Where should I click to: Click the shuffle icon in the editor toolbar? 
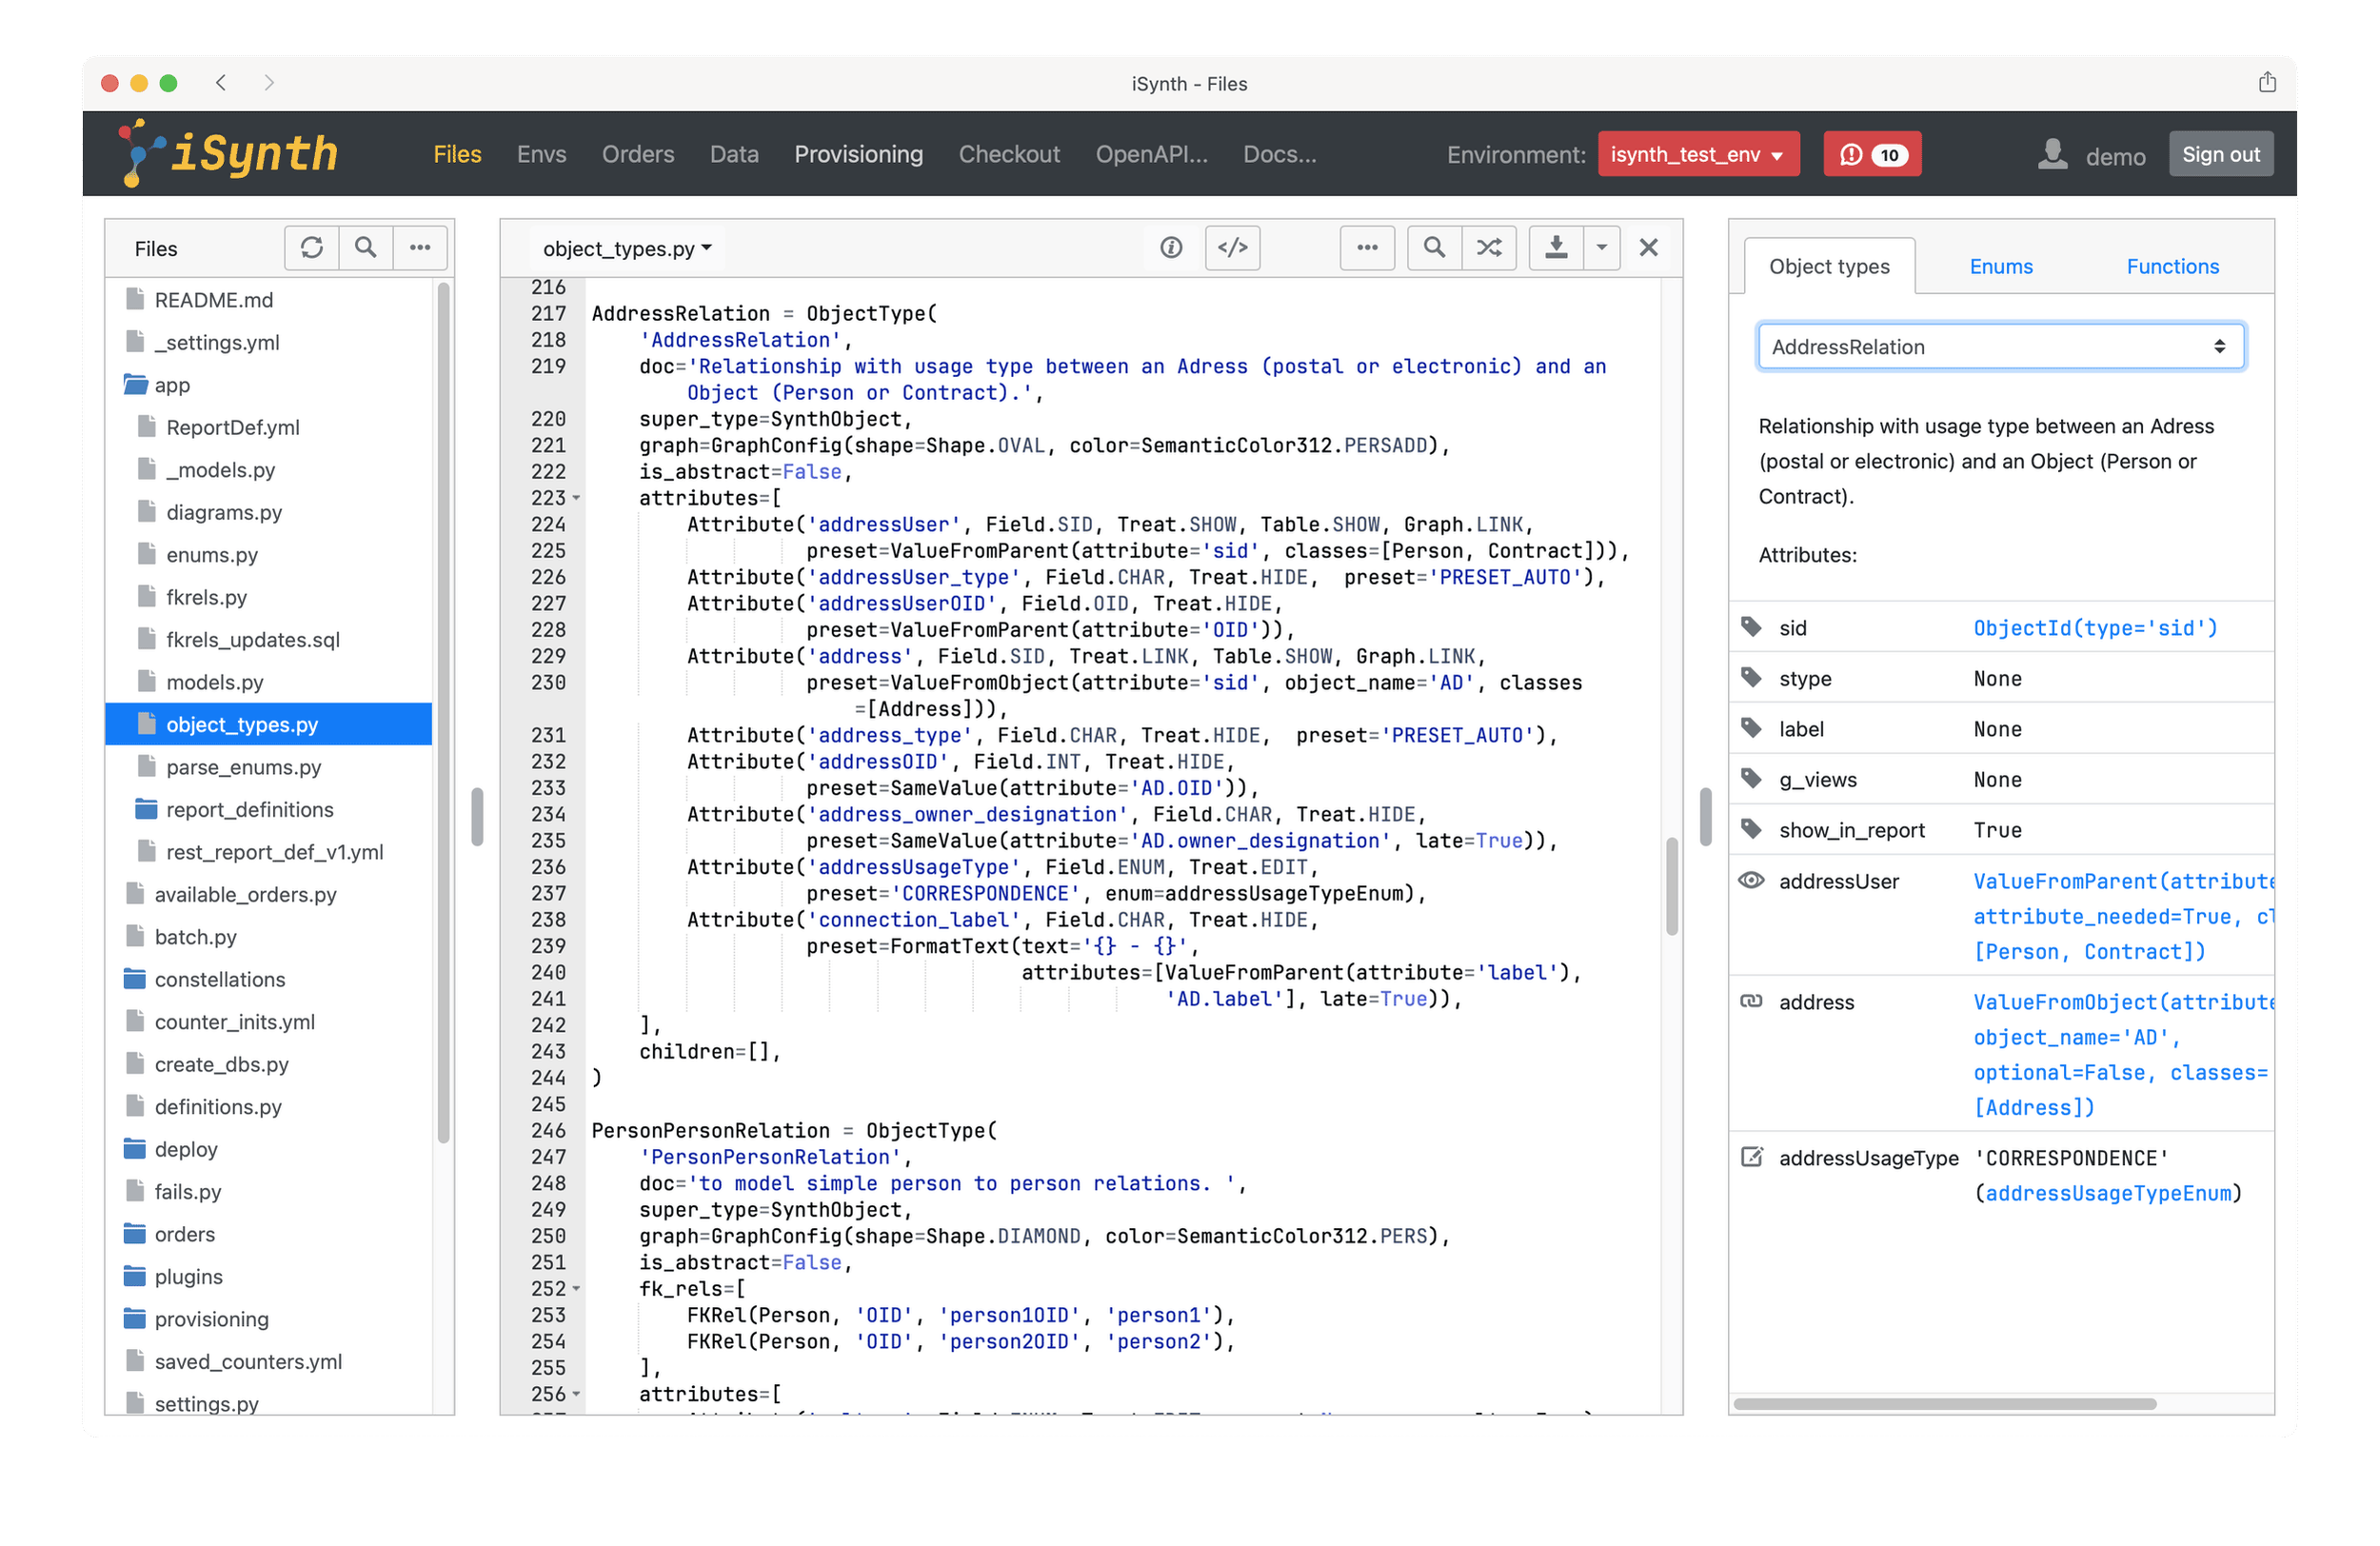click(x=1489, y=247)
